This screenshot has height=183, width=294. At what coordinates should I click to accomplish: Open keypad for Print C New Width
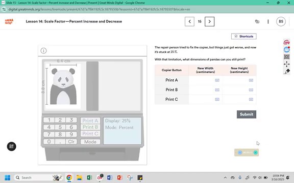217,99
